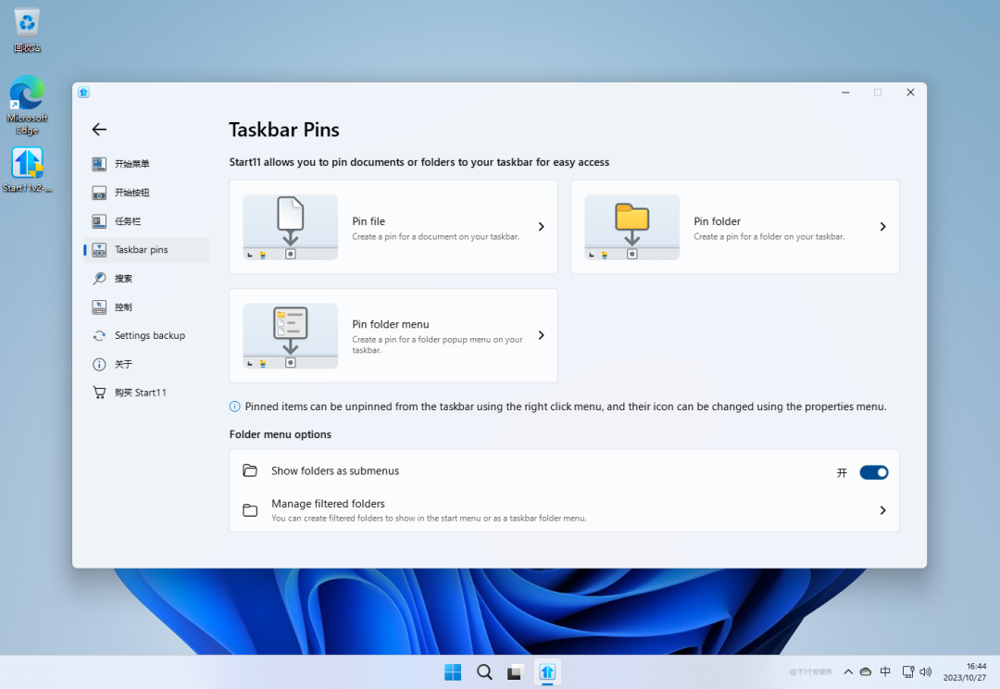
Task: Click the 购买 Start11 shopping cart icon
Action: point(99,393)
